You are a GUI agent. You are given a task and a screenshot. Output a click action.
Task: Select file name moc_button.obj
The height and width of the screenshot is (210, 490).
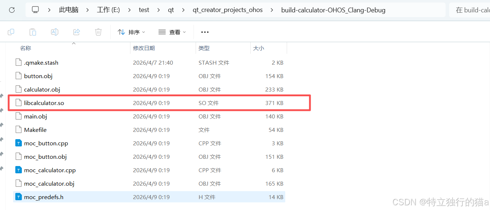45,157
